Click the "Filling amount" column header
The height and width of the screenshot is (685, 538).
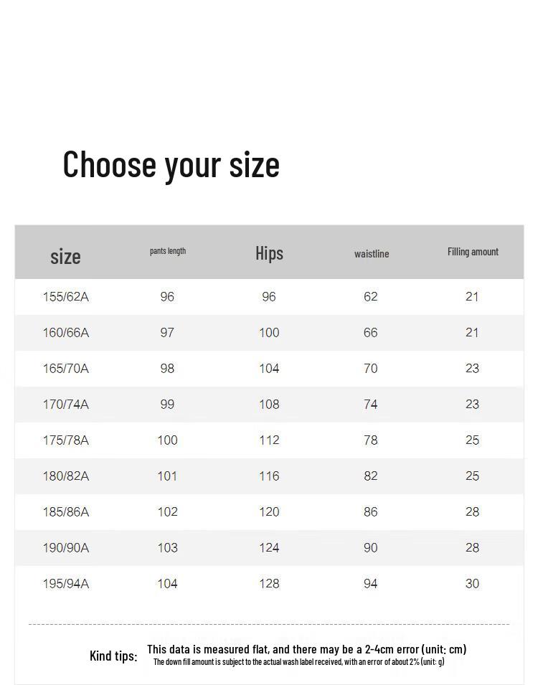pyautogui.click(x=473, y=252)
